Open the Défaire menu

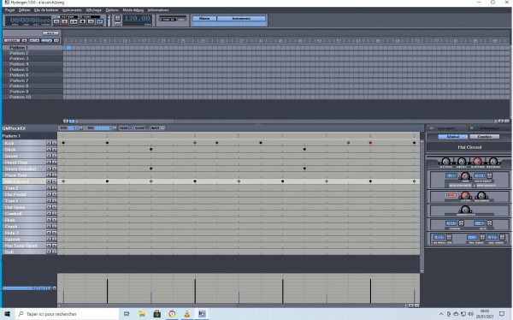pos(24,10)
